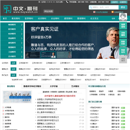Switch to the 艺术期刊 tab
130x130 pixels.
pyautogui.click(x=75, y=86)
